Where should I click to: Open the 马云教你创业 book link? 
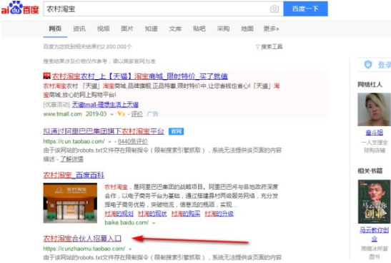coord(374,234)
